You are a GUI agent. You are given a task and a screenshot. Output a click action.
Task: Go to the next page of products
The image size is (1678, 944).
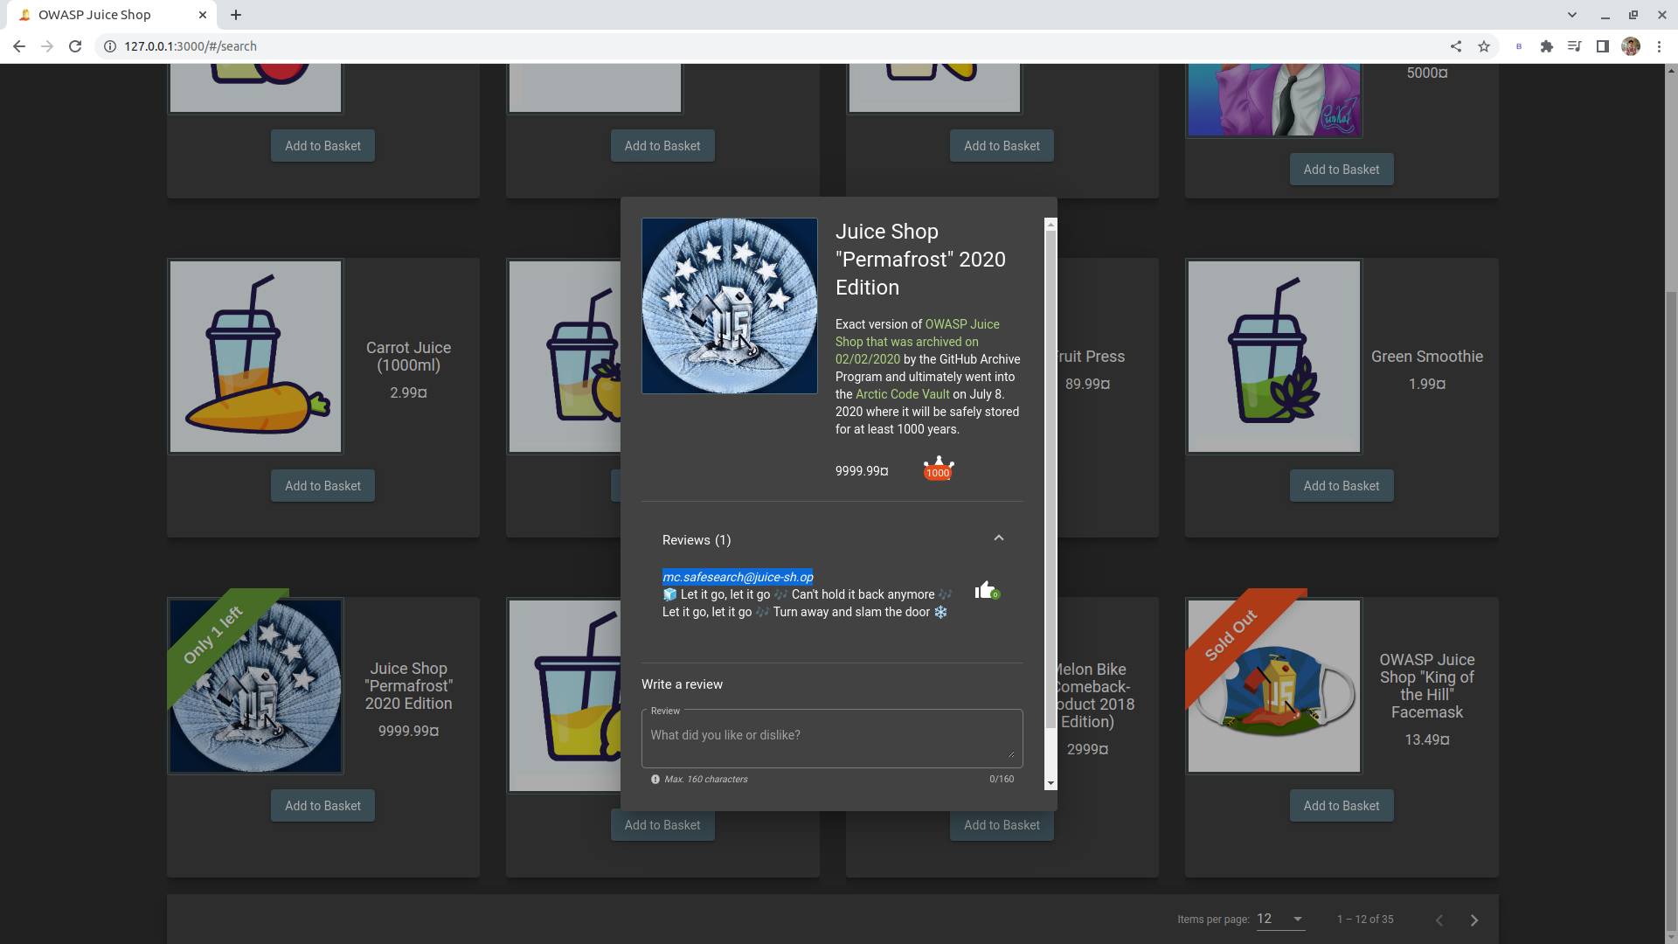click(x=1473, y=920)
